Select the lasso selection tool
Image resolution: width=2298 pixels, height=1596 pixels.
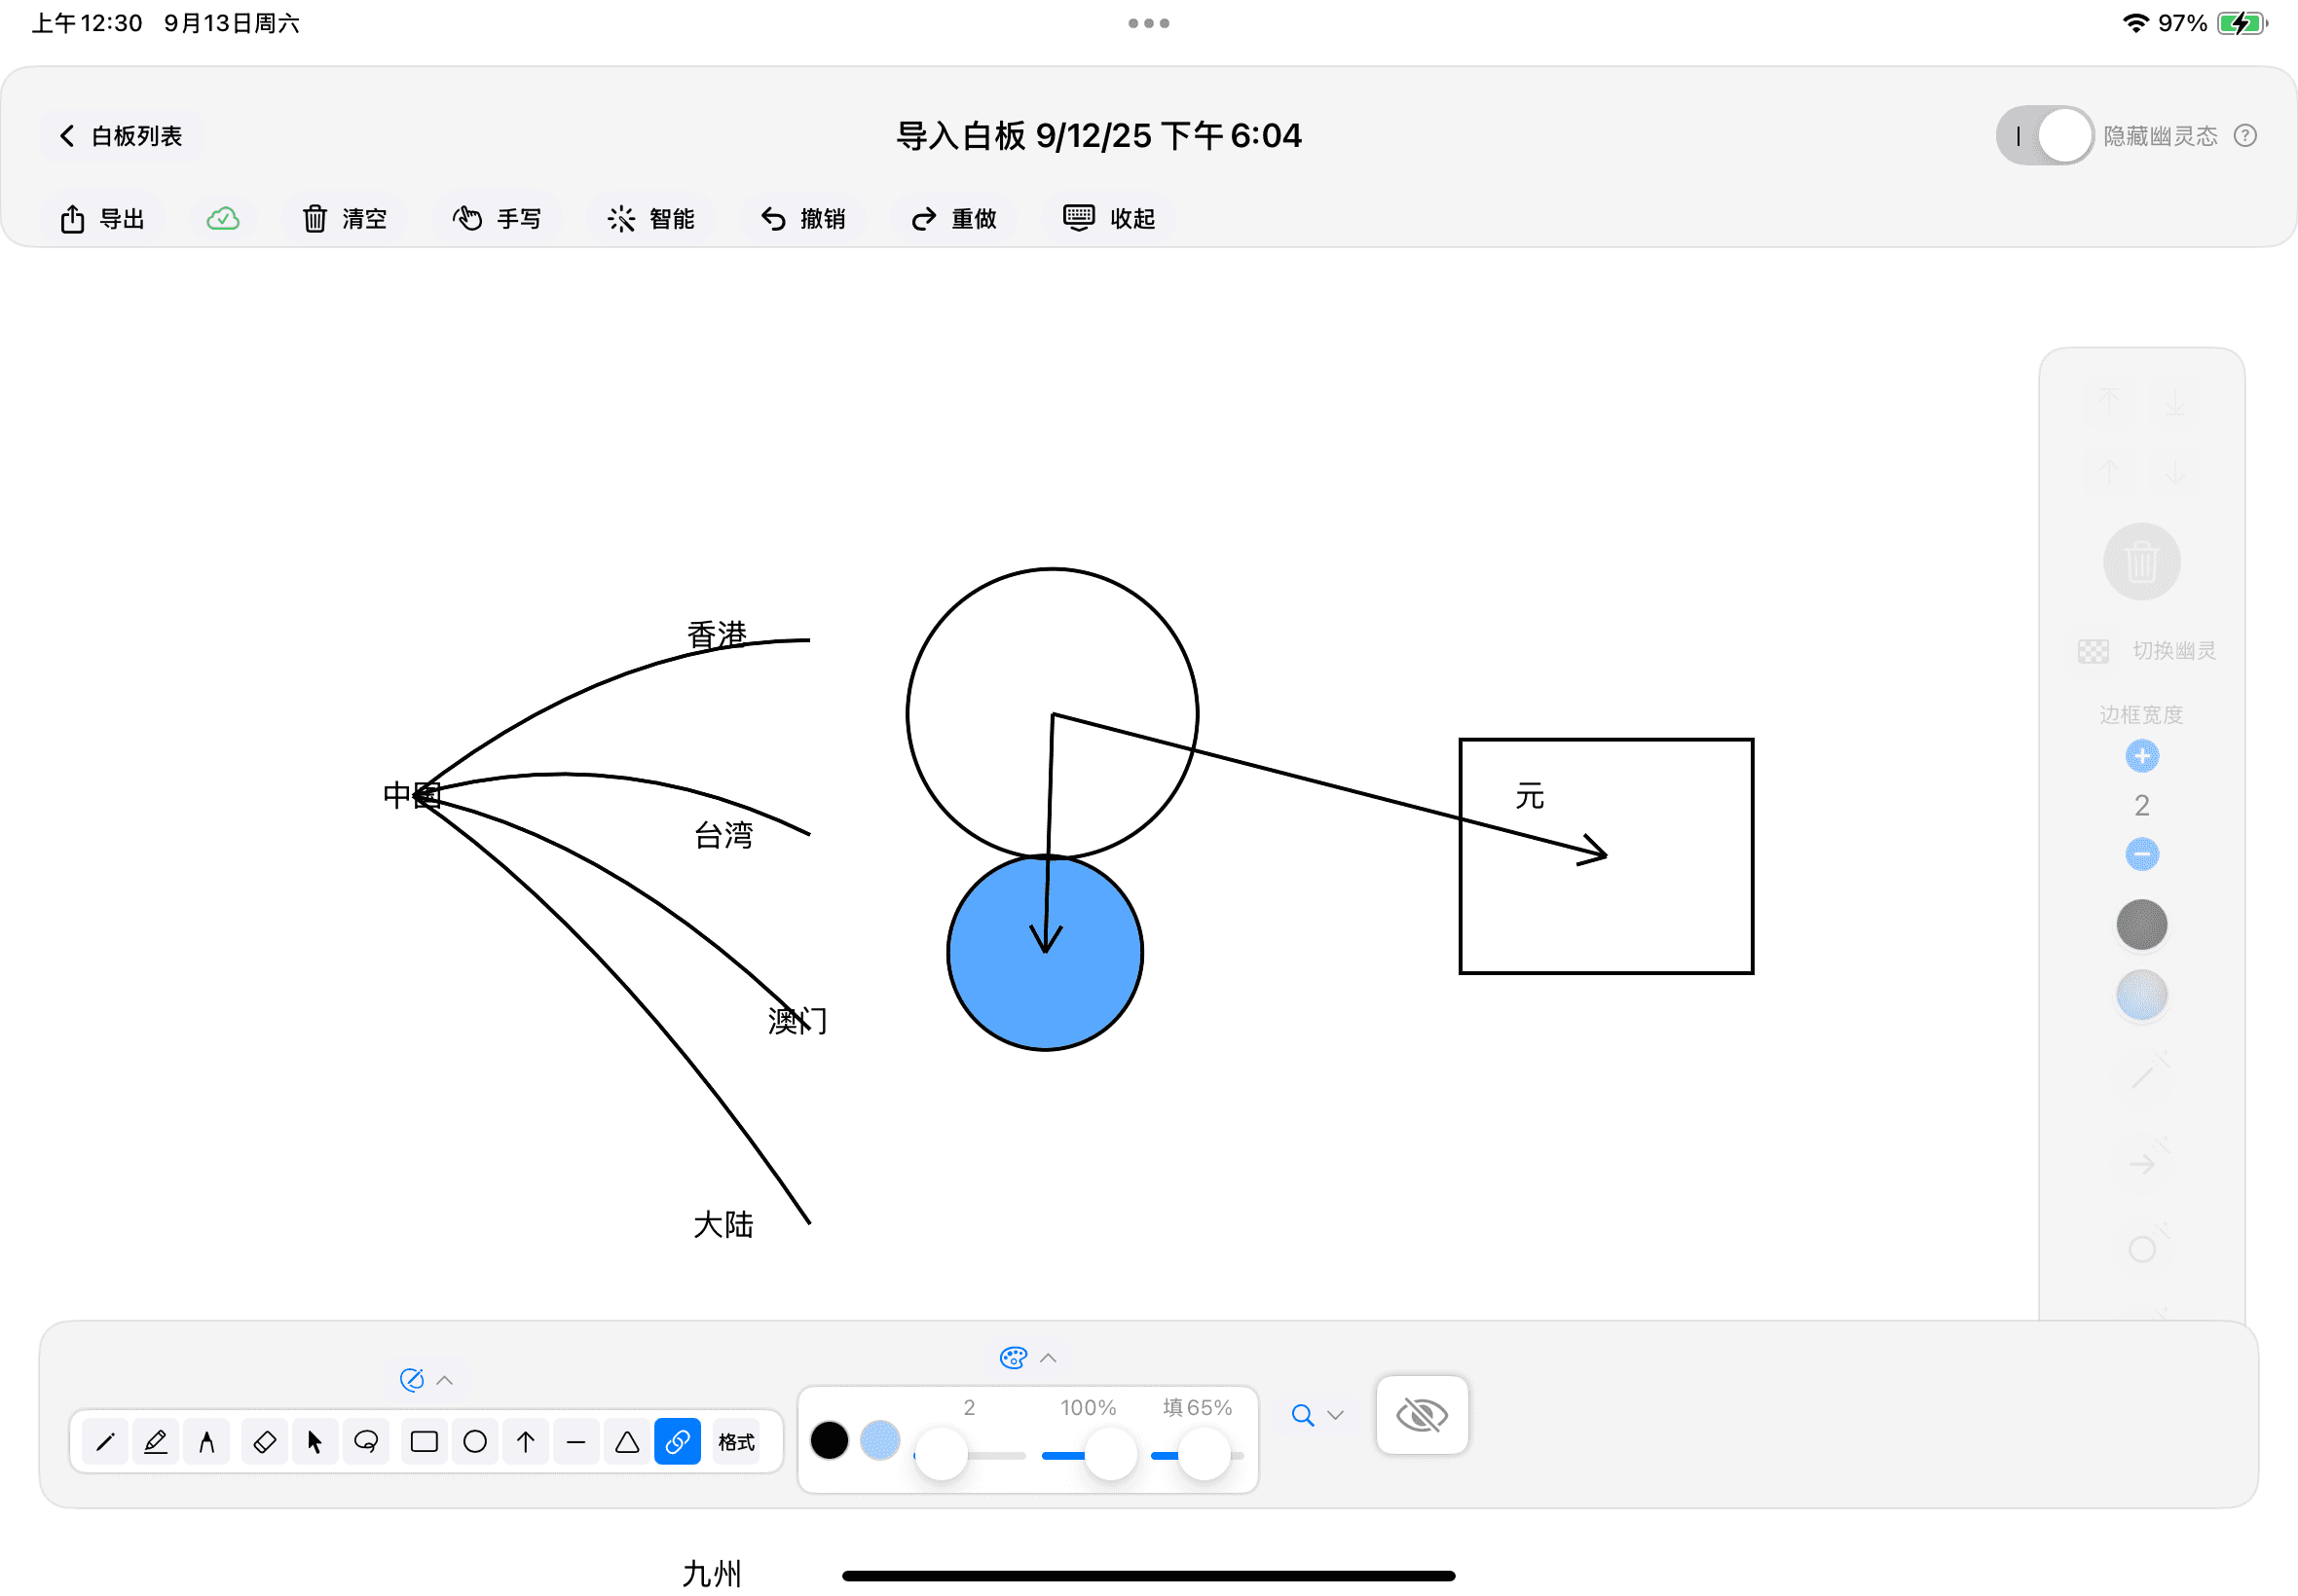[366, 1441]
